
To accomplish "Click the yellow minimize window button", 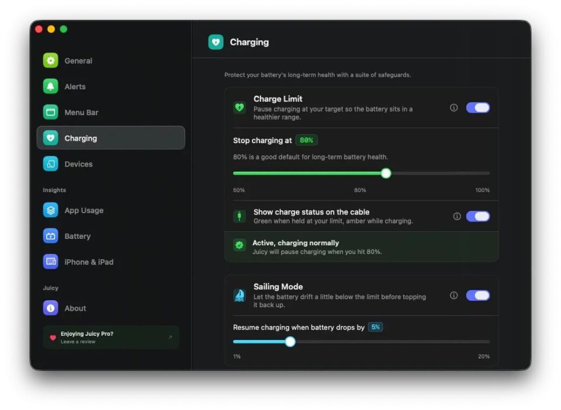I will click(51, 29).
